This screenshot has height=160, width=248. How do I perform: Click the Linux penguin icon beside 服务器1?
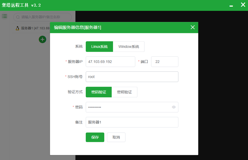coord(17,28)
